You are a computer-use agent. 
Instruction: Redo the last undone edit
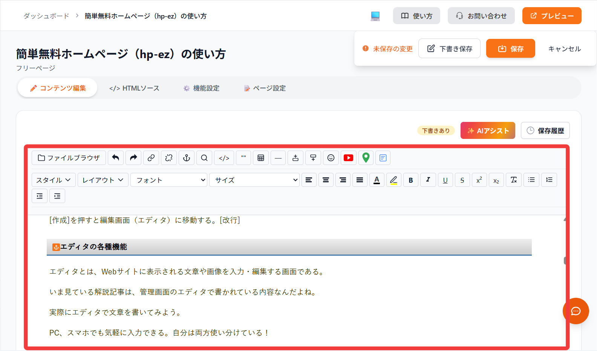pos(133,158)
